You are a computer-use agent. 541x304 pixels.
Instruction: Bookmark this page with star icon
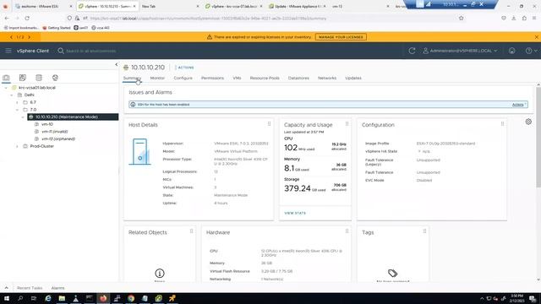point(462,19)
